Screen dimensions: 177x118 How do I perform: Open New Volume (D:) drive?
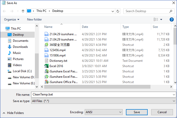pyautogui.click(x=21, y=77)
